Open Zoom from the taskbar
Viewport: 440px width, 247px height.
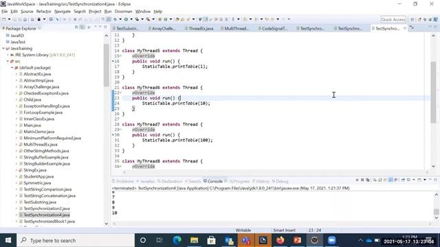coord(331,240)
